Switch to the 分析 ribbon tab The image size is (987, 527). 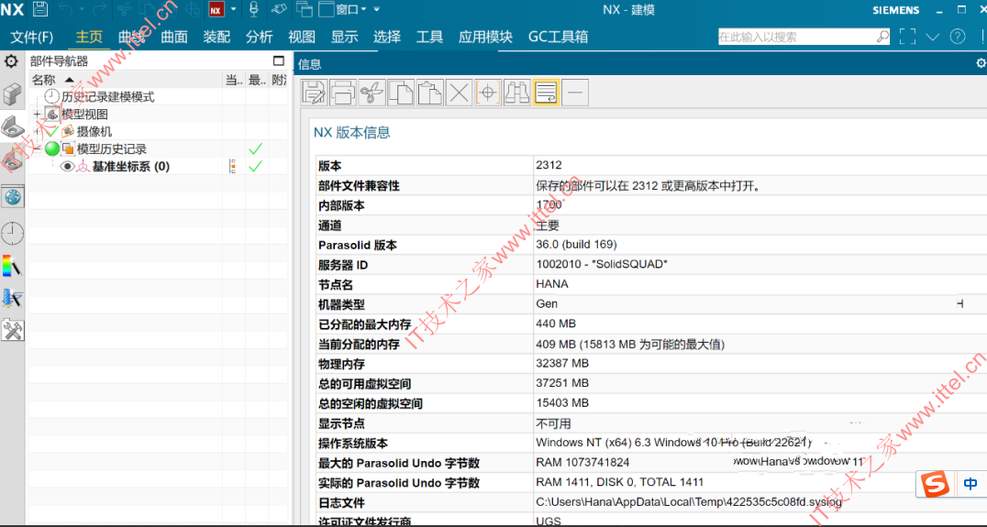point(260,37)
